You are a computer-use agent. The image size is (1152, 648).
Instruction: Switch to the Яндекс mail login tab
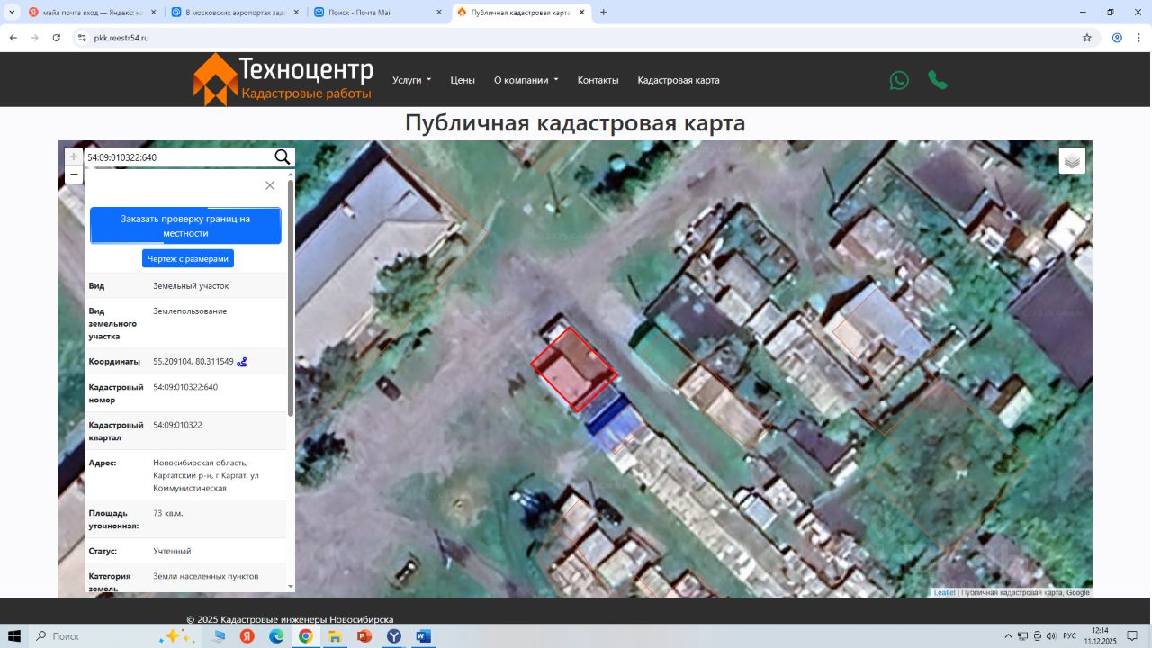(x=92, y=13)
